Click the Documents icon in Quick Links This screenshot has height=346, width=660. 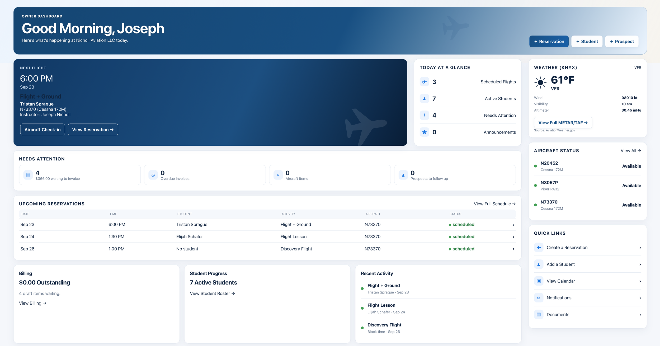coord(539,315)
